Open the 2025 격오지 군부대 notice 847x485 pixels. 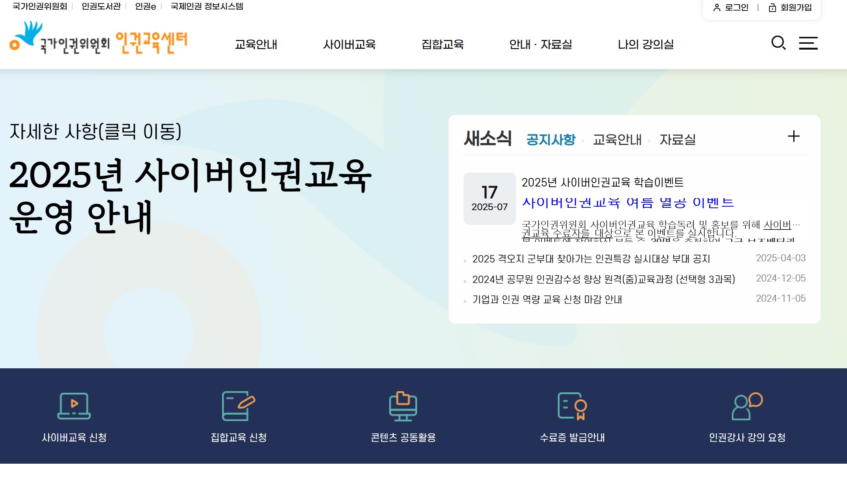tap(591, 259)
